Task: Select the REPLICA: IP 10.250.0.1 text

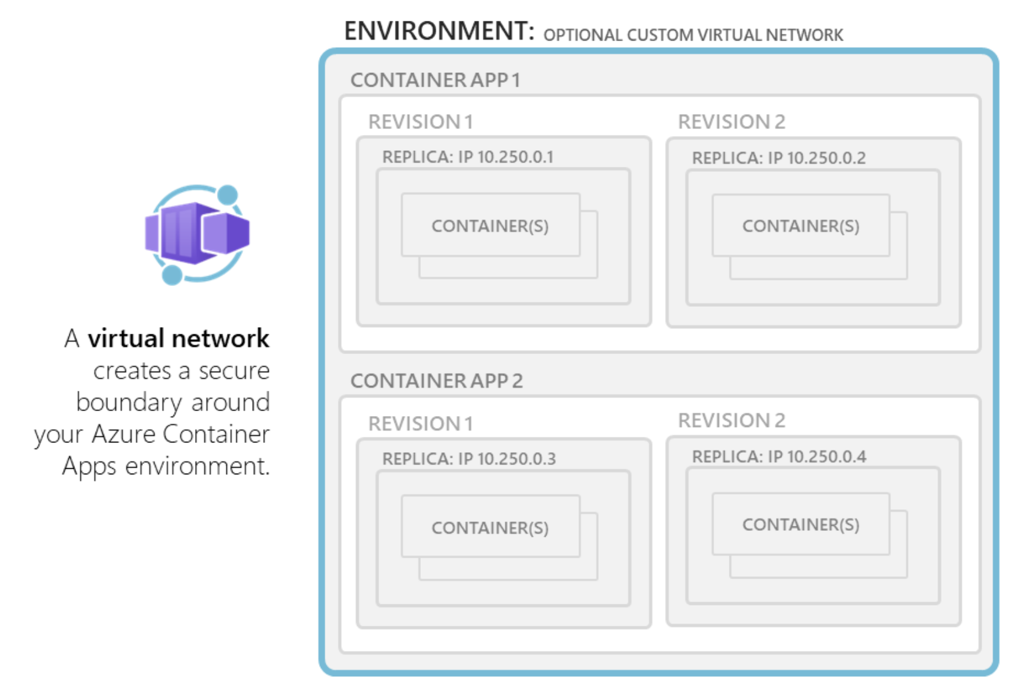Action: click(x=467, y=157)
